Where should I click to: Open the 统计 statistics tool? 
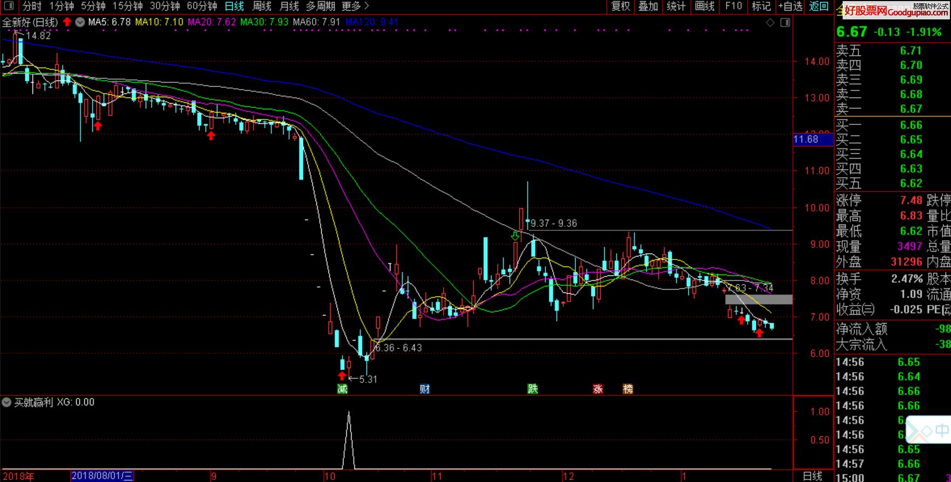(676, 6)
